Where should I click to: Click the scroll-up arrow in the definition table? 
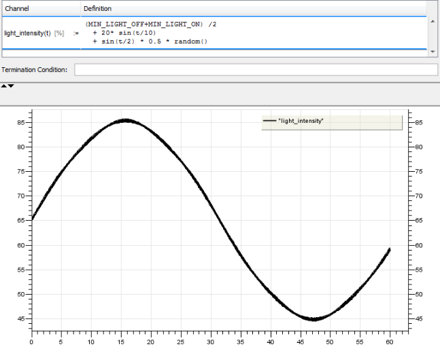tap(433, 20)
